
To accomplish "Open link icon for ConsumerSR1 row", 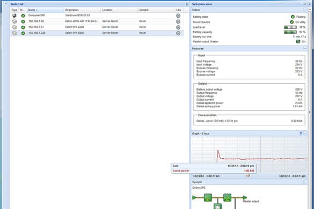I will point(178,16).
